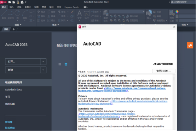Expand the Draw (绘图) panel
This screenshot has height=131, width=196.
tap(18, 25)
